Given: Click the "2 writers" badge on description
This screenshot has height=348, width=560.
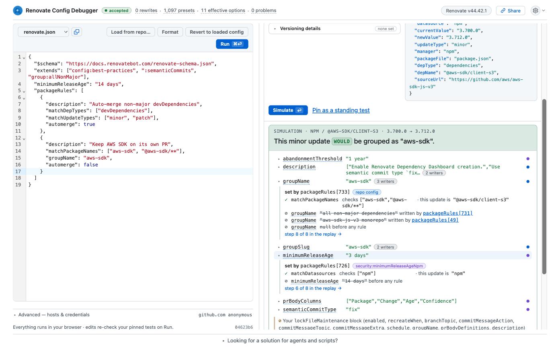Looking at the screenshot, I should pos(434,173).
